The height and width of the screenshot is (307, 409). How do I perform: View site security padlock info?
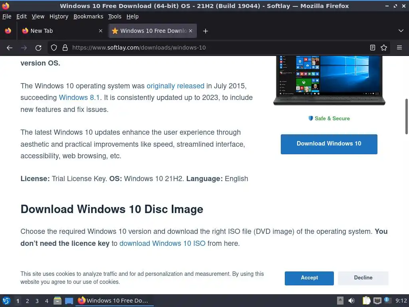click(65, 48)
